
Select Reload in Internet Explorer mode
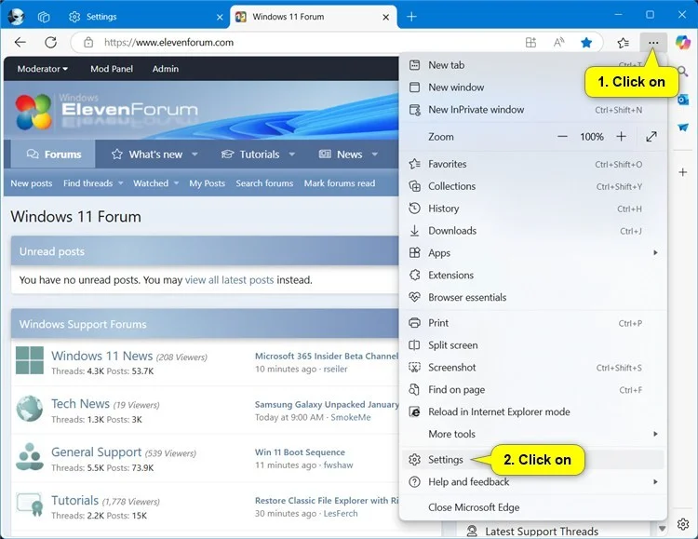(x=533, y=412)
